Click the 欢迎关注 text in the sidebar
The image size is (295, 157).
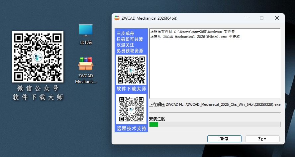(x=125, y=45)
